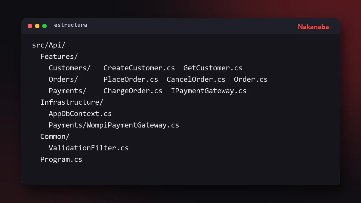Screen dimensions: 361x203
Task: Select the file 'AppDbContext.cs'
Action: [80, 114]
